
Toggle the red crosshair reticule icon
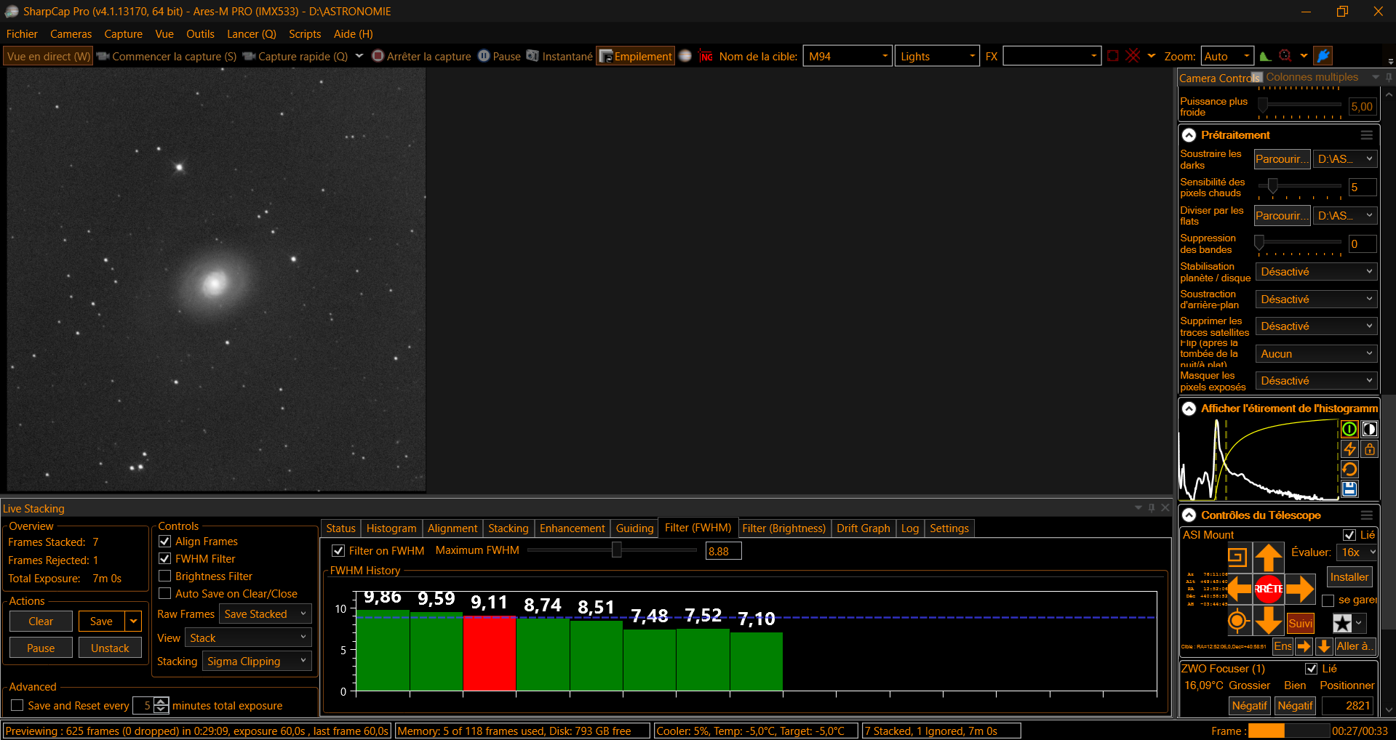1133,56
